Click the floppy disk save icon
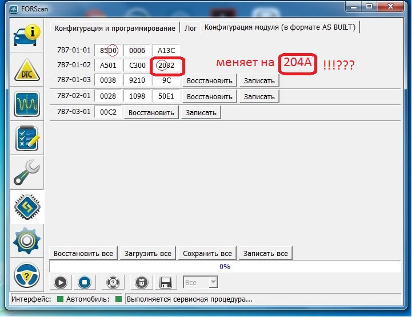Viewport: 412px width, 317px height. click(x=166, y=282)
